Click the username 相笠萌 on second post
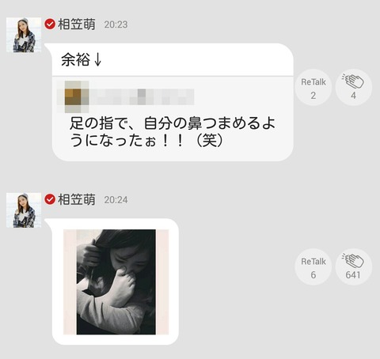 tap(77, 199)
